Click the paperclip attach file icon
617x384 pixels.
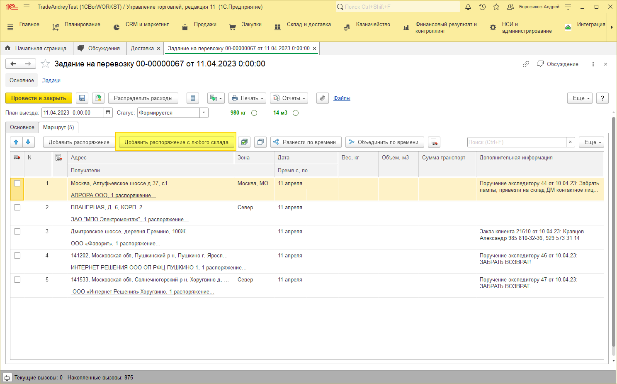tap(322, 98)
